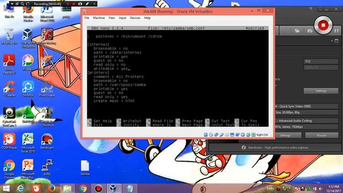Select the Recycle Bin desktop icon
343x193 pixels.
[9, 36]
